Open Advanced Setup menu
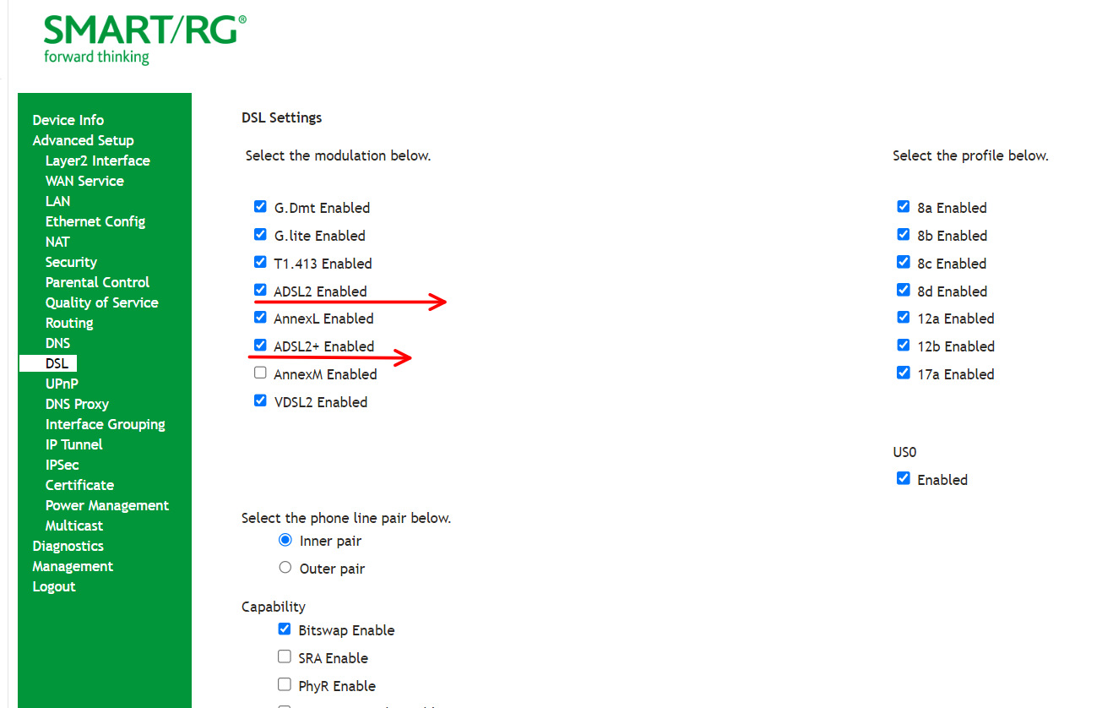 (x=83, y=140)
